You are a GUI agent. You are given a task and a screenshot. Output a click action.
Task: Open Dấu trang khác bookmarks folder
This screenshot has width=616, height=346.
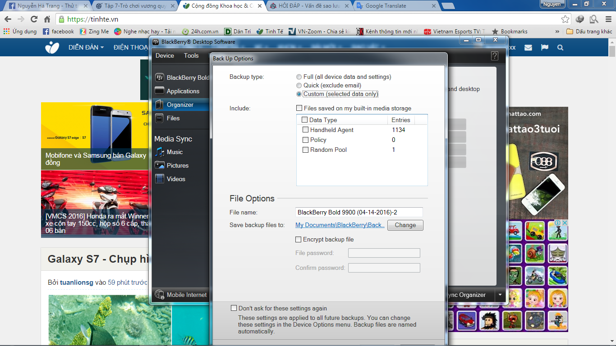[589, 32]
